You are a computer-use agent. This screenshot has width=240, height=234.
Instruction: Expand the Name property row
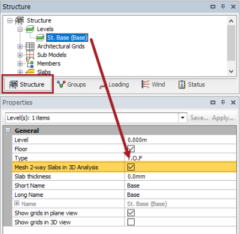pyautogui.click(x=17, y=203)
